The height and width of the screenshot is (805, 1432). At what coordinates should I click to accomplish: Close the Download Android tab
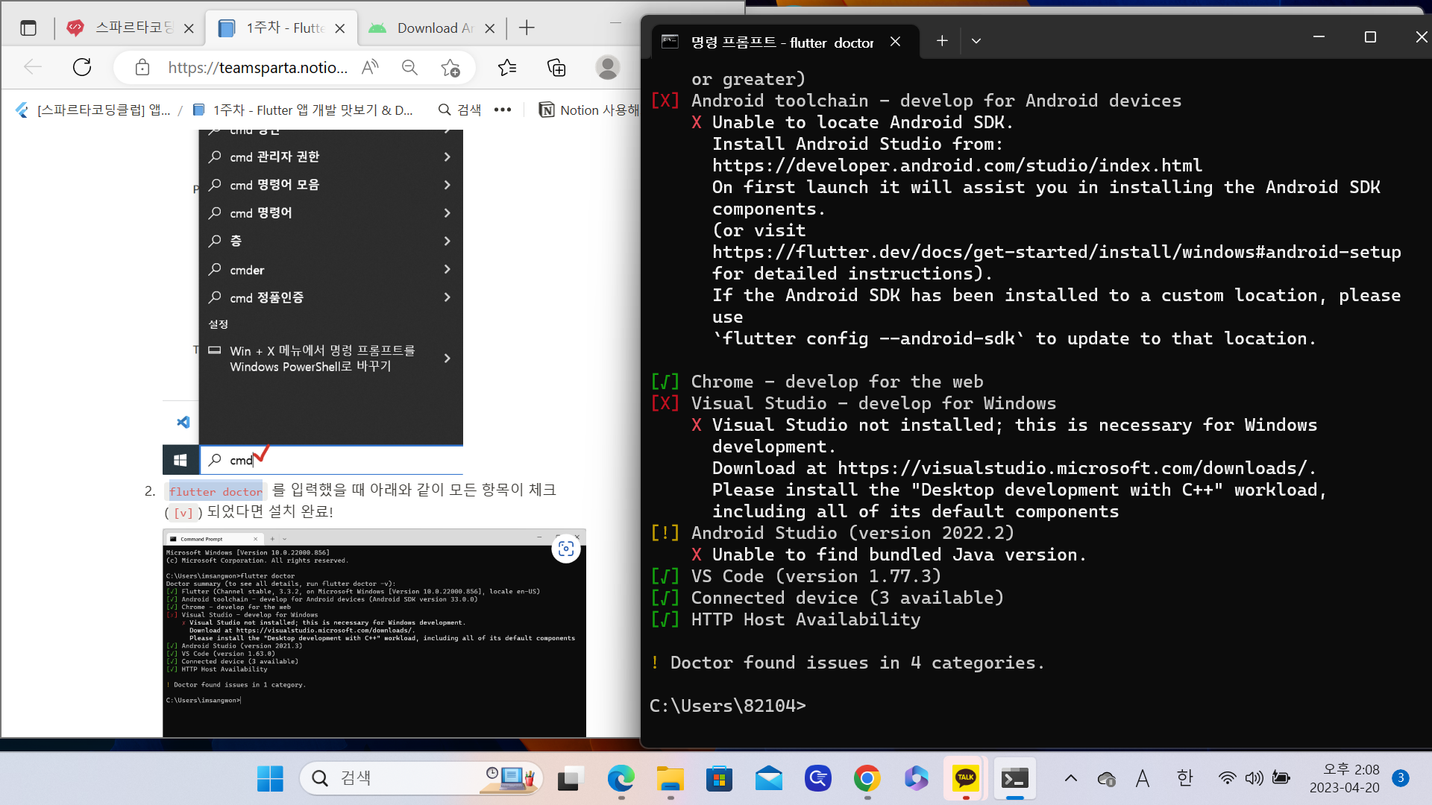(490, 28)
